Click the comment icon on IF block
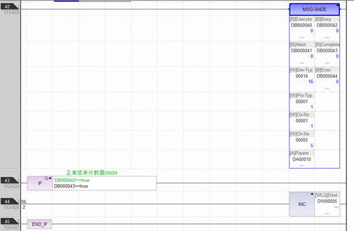The height and width of the screenshot is (231, 354). [47, 178]
